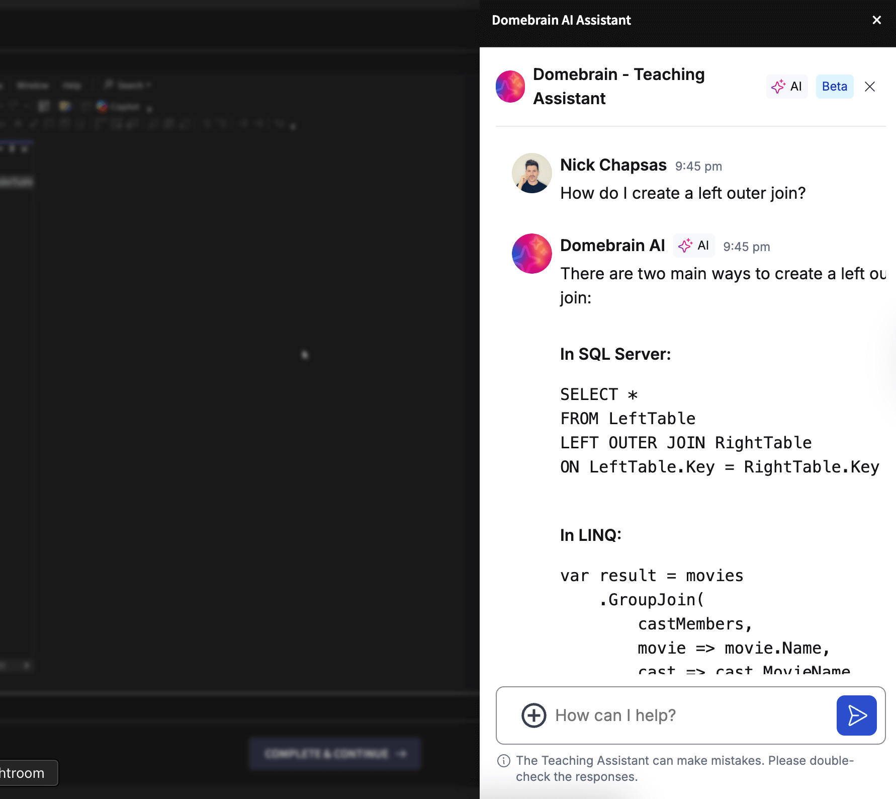Click the 'Domebrain AI Assistant' title bar text
Image resolution: width=896 pixels, height=799 pixels.
pyautogui.click(x=561, y=20)
